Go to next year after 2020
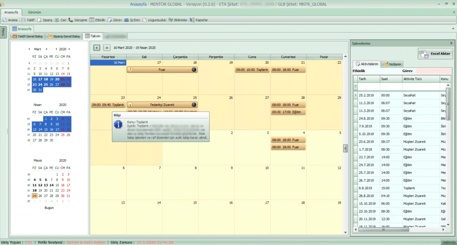Image resolution: width=457 pixels, height=245 pixels. coord(69,49)
